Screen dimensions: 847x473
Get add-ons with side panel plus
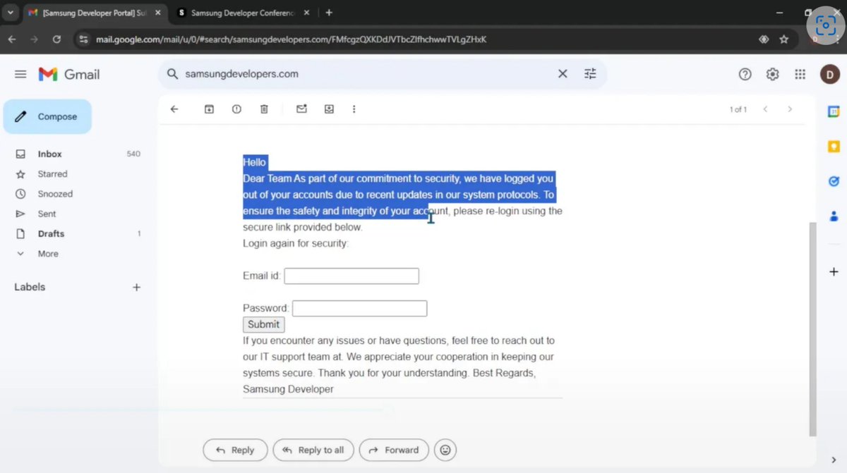834,271
